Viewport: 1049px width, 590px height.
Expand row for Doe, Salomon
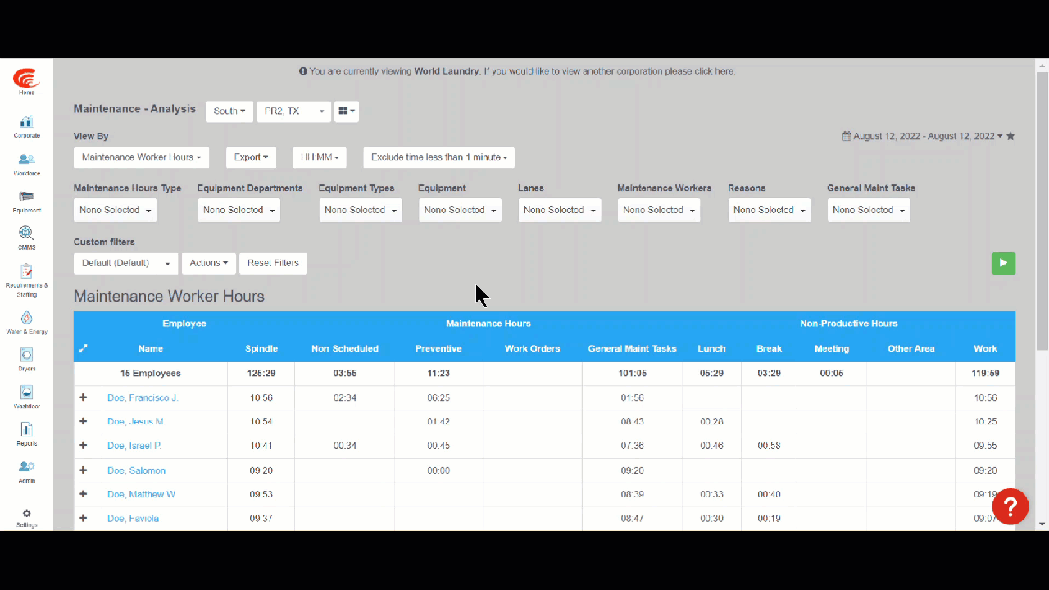click(83, 470)
